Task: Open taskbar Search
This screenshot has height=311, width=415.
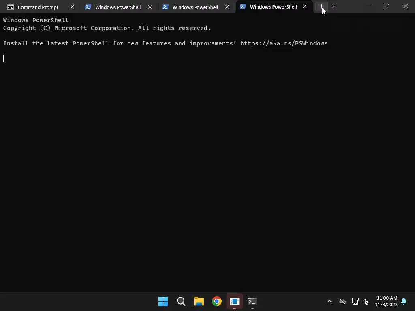Action: (x=181, y=301)
